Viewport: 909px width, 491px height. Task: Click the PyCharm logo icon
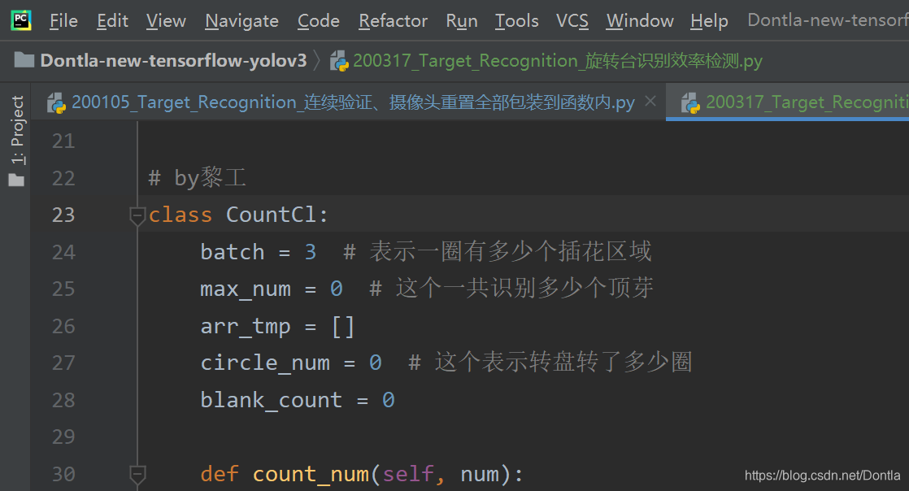tap(20, 20)
